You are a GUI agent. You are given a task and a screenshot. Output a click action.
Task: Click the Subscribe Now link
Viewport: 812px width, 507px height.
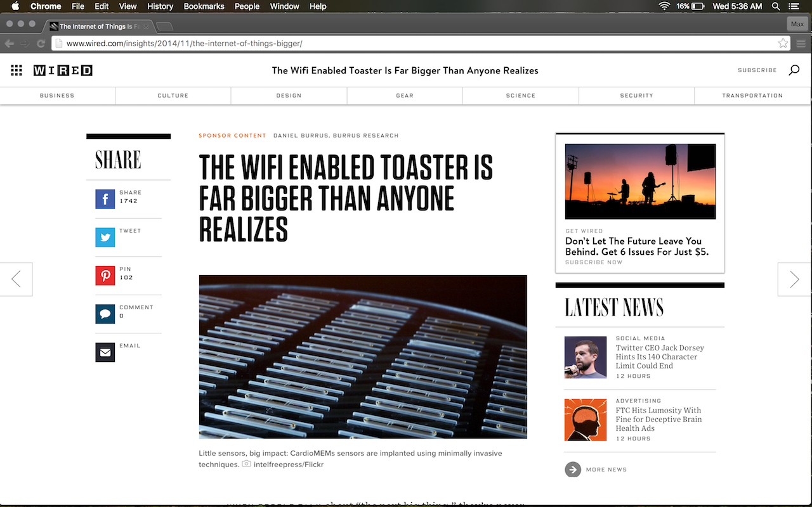click(594, 262)
